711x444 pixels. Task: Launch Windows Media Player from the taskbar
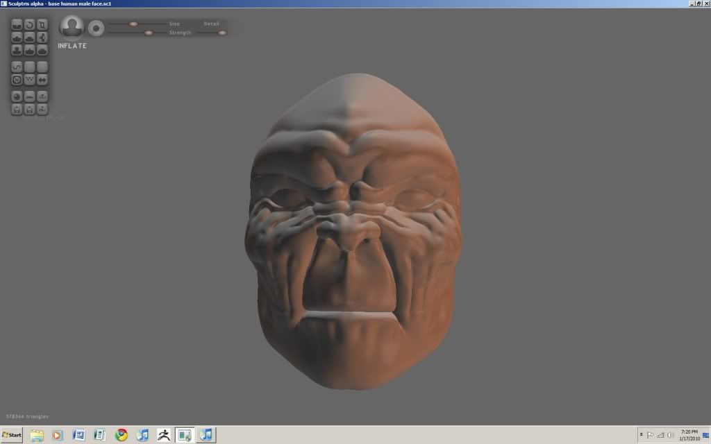tap(58, 436)
